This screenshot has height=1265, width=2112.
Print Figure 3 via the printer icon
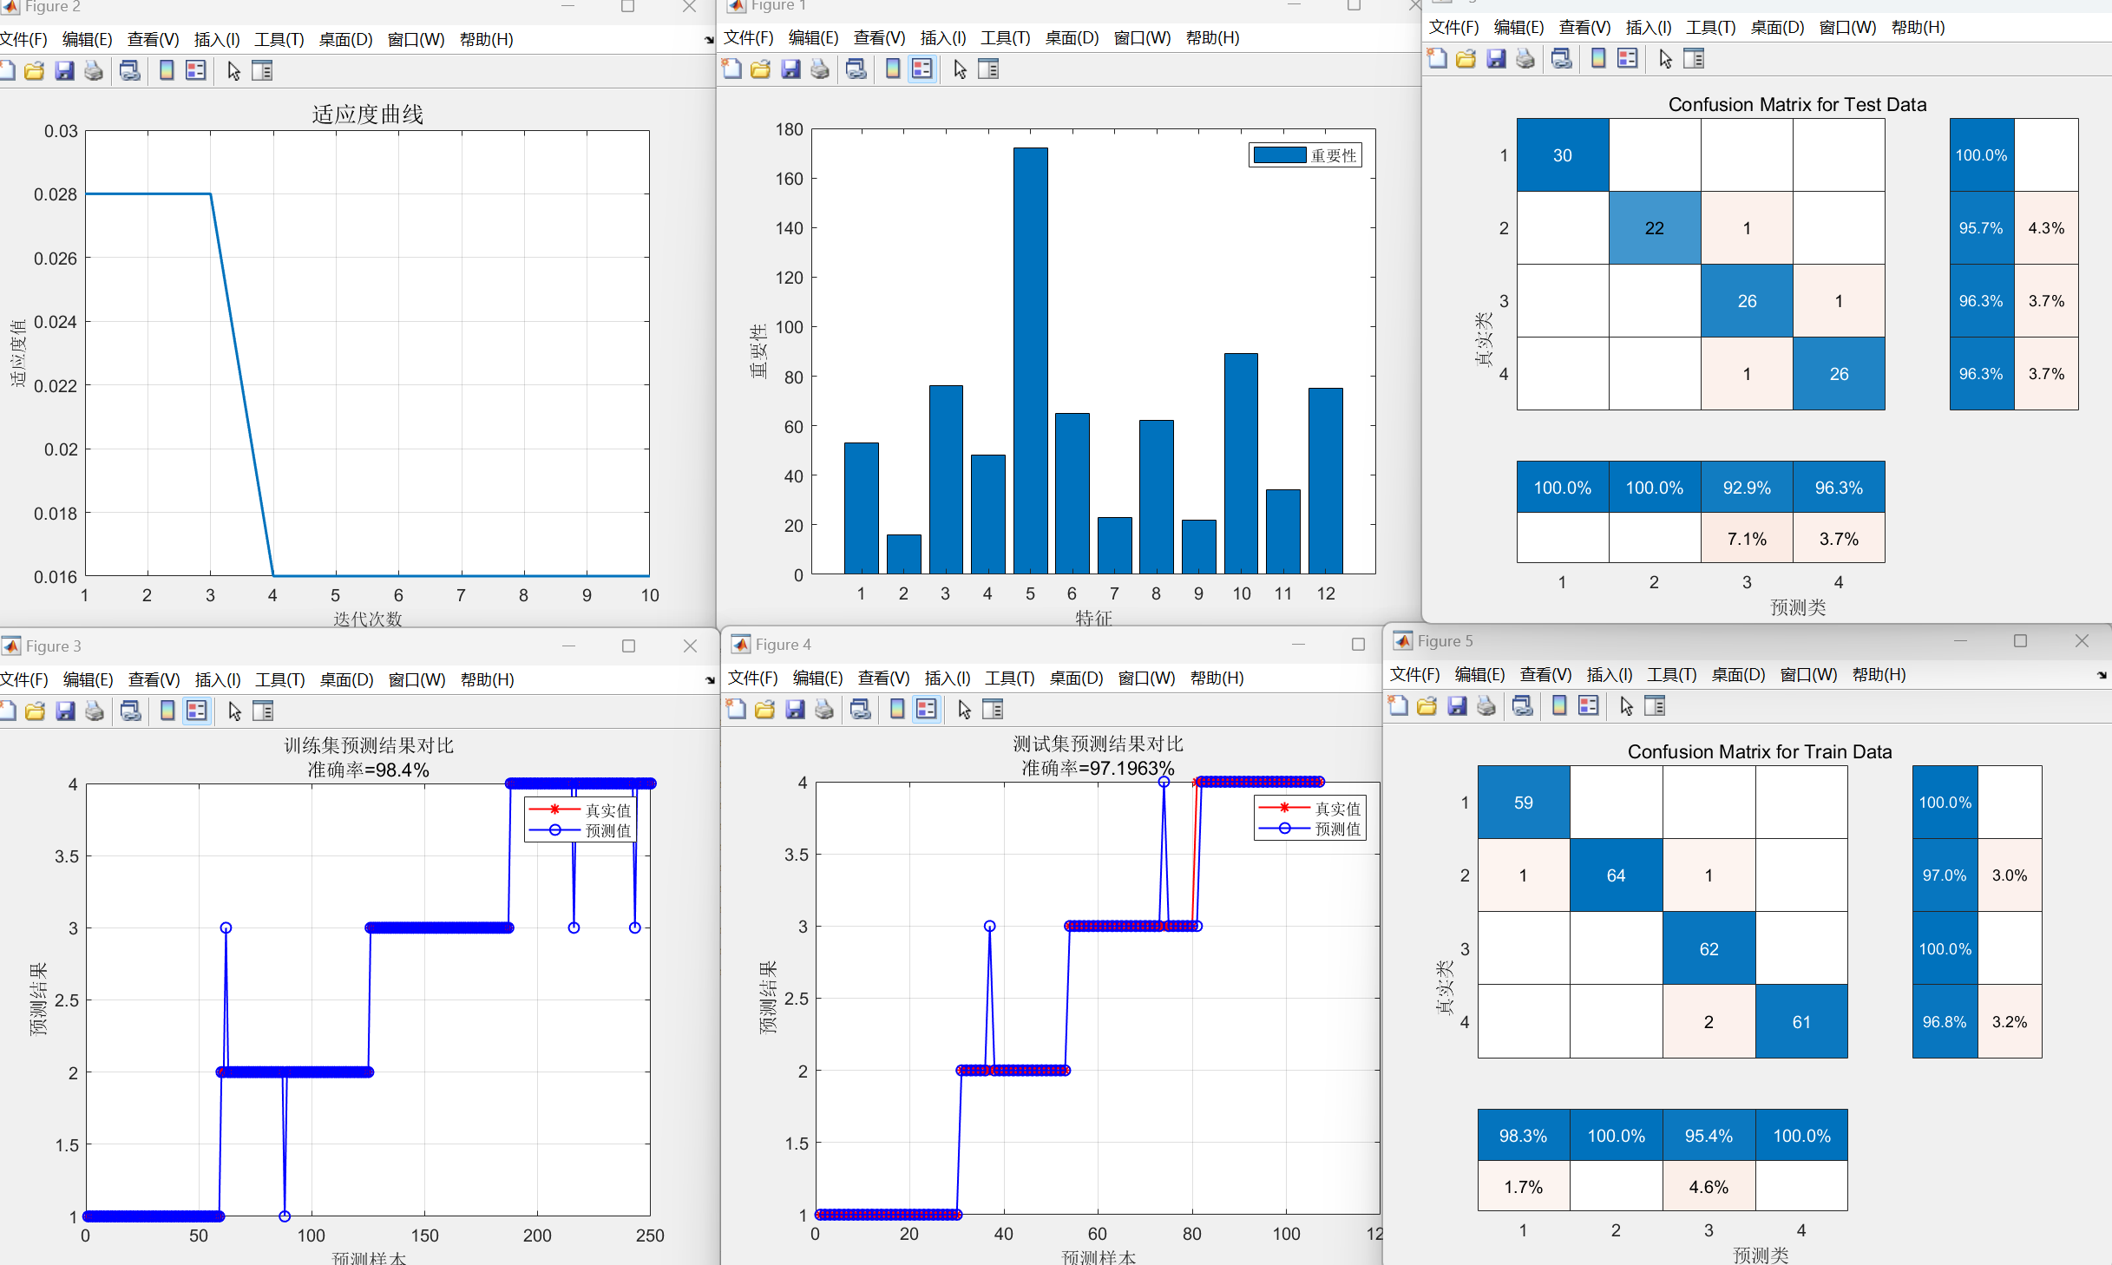point(95,711)
